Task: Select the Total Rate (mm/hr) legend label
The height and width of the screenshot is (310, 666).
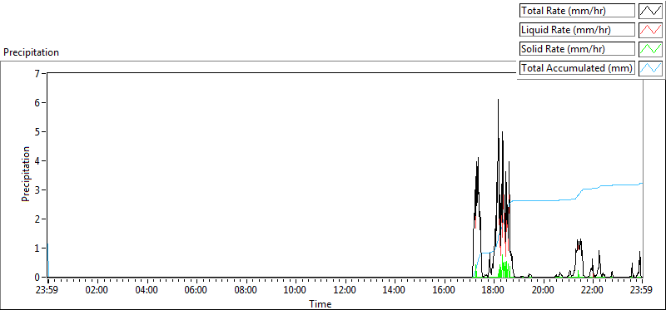Action: click(577, 11)
